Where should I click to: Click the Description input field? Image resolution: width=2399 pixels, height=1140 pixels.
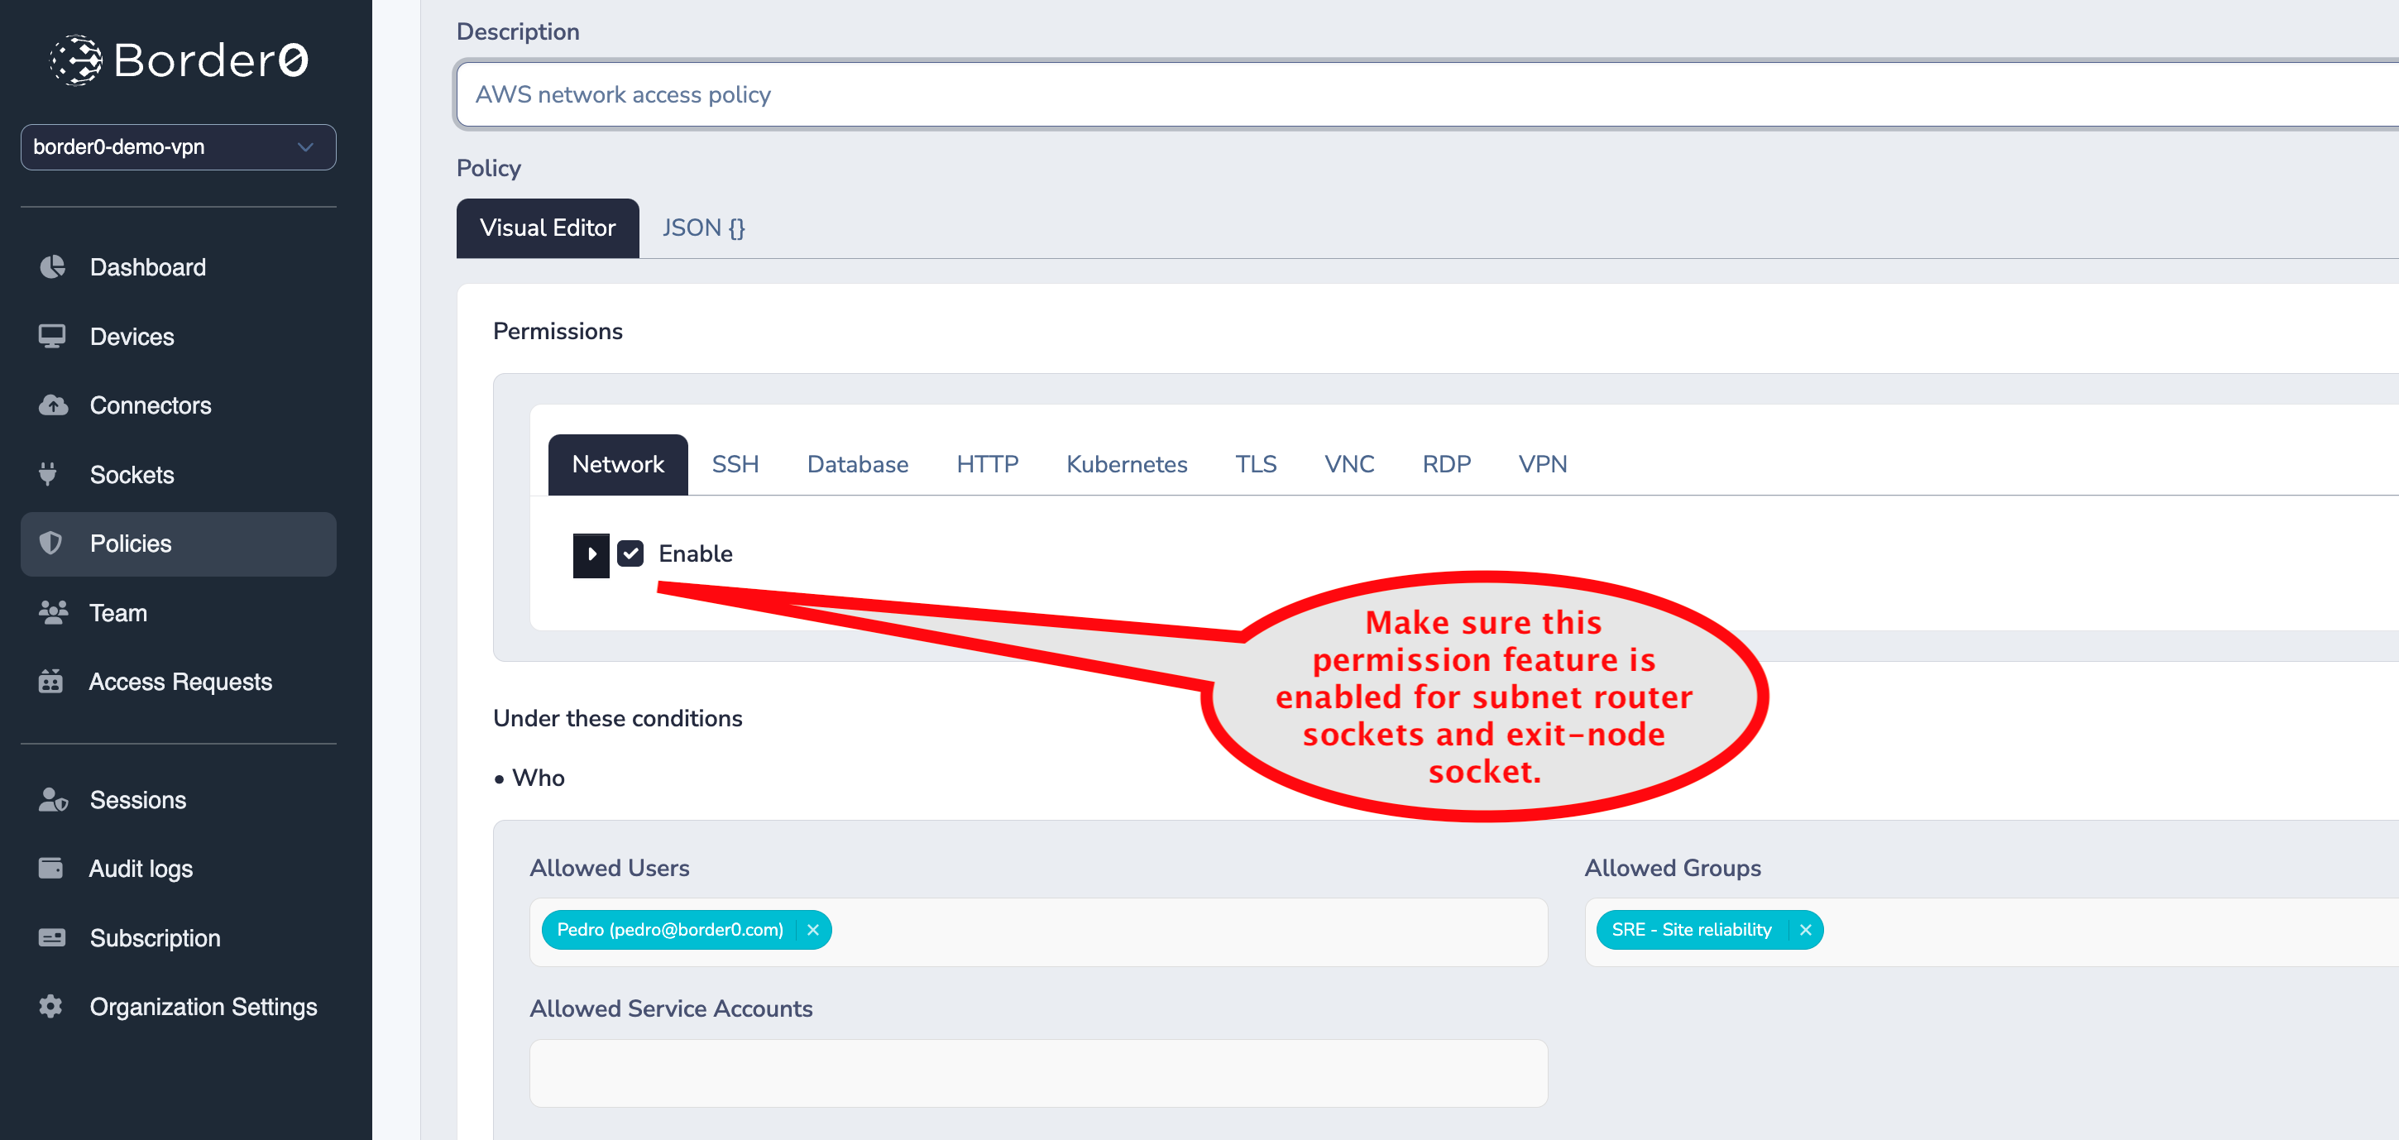click(x=1427, y=94)
